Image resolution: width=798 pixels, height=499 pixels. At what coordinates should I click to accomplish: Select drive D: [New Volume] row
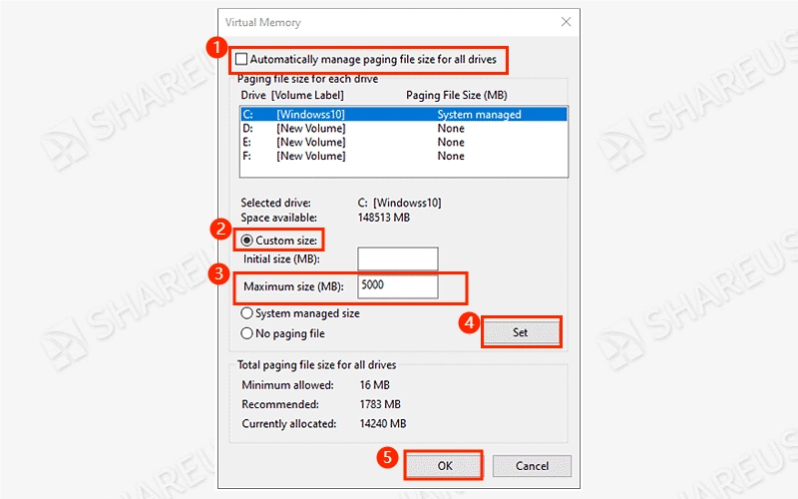tap(404, 129)
